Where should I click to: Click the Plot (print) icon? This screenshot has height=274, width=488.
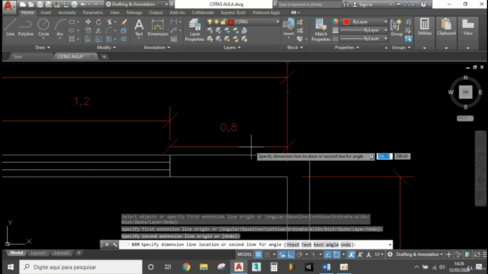pos(74,5)
